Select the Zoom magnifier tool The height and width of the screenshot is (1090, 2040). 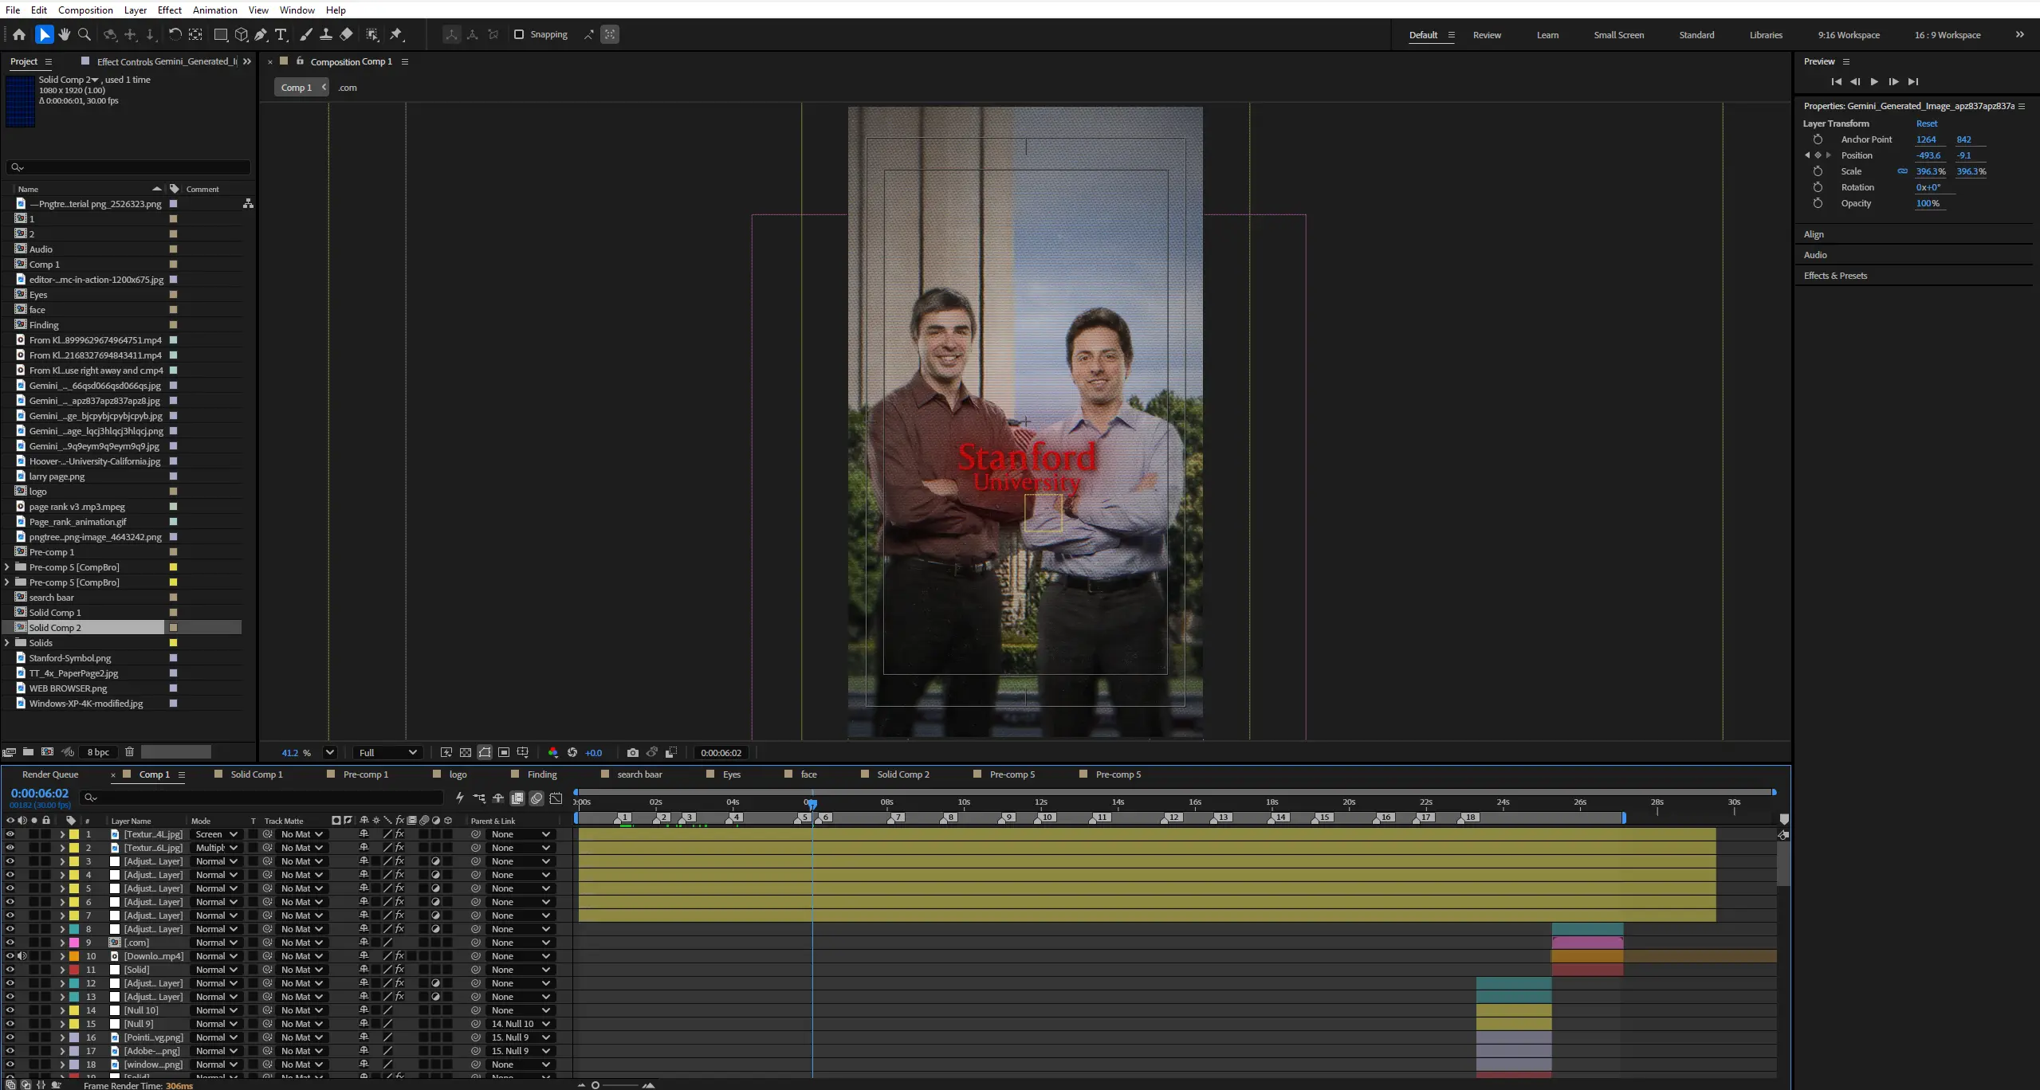[85, 34]
